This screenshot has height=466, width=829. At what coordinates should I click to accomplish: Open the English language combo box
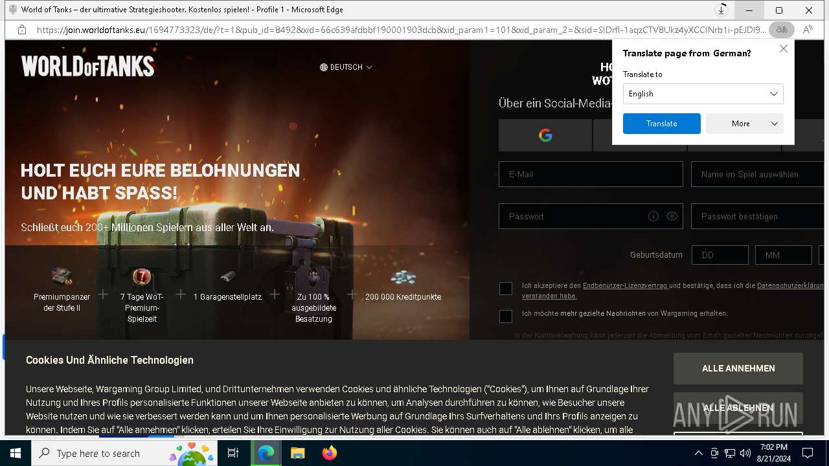703,94
